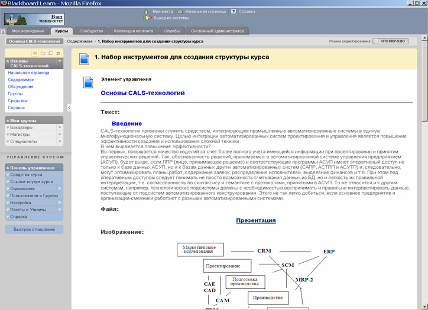Screen dimensions: 428x310
Task: Open double-arrow for Специалисты group
Action: click(x=60, y=142)
